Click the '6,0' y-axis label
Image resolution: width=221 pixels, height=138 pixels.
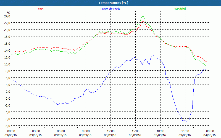8,78
